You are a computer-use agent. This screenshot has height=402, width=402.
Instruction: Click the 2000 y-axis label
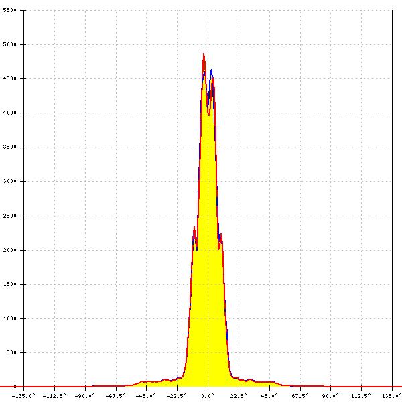pyautogui.click(x=10, y=250)
